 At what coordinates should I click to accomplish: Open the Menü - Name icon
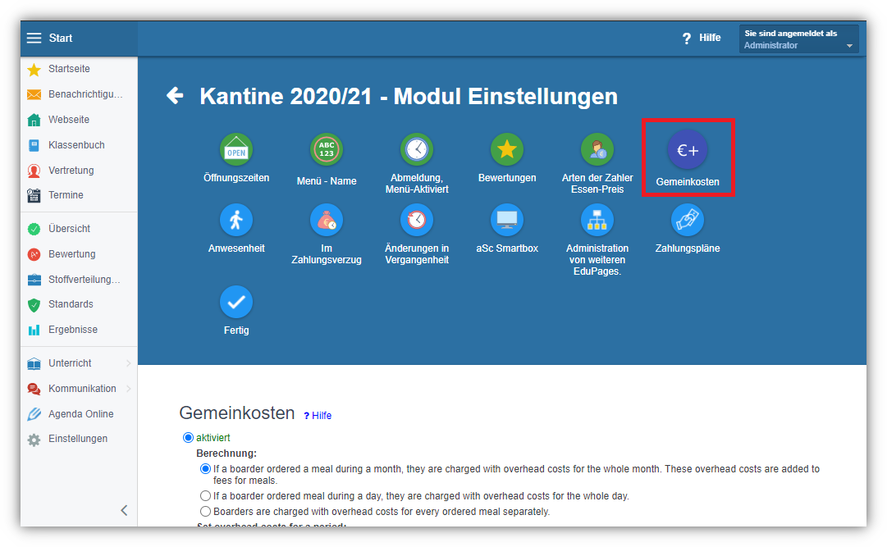327,149
